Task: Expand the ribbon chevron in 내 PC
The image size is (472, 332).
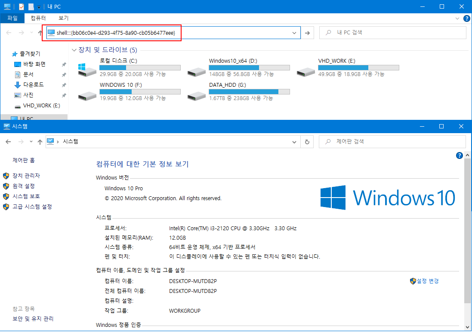Action: coord(457,18)
